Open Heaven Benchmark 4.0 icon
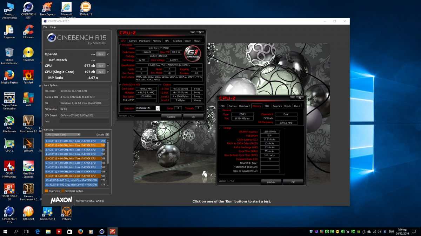The width and height of the screenshot is (421, 236). pos(28,192)
